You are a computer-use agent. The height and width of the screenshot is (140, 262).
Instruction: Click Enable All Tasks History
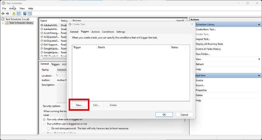click(208, 49)
